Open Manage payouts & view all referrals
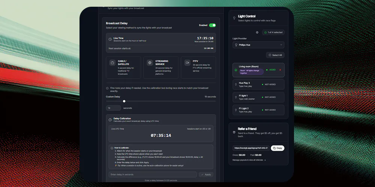This screenshot has height=187, width=375. (x=249, y=160)
